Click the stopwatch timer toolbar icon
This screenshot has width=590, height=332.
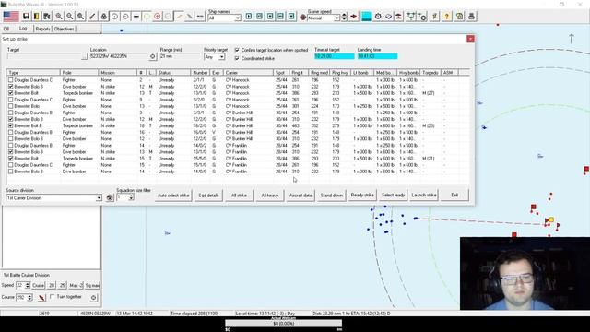click(x=378, y=17)
